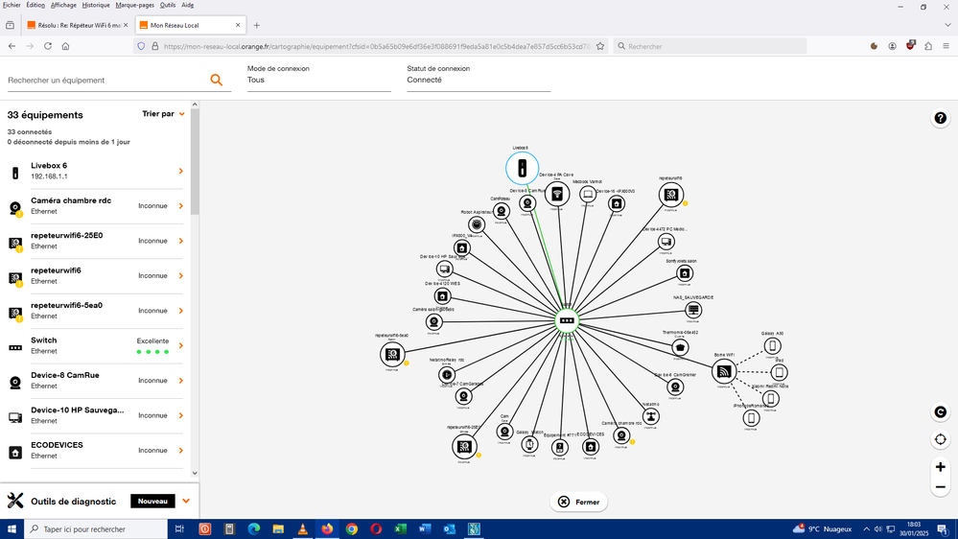Screen dimensions: 958x539
Task: Zoom in with the plus button
Action: 941,467
